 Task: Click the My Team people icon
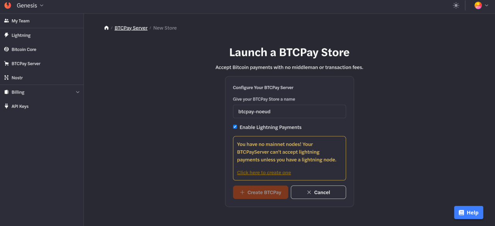pos(6,21)
